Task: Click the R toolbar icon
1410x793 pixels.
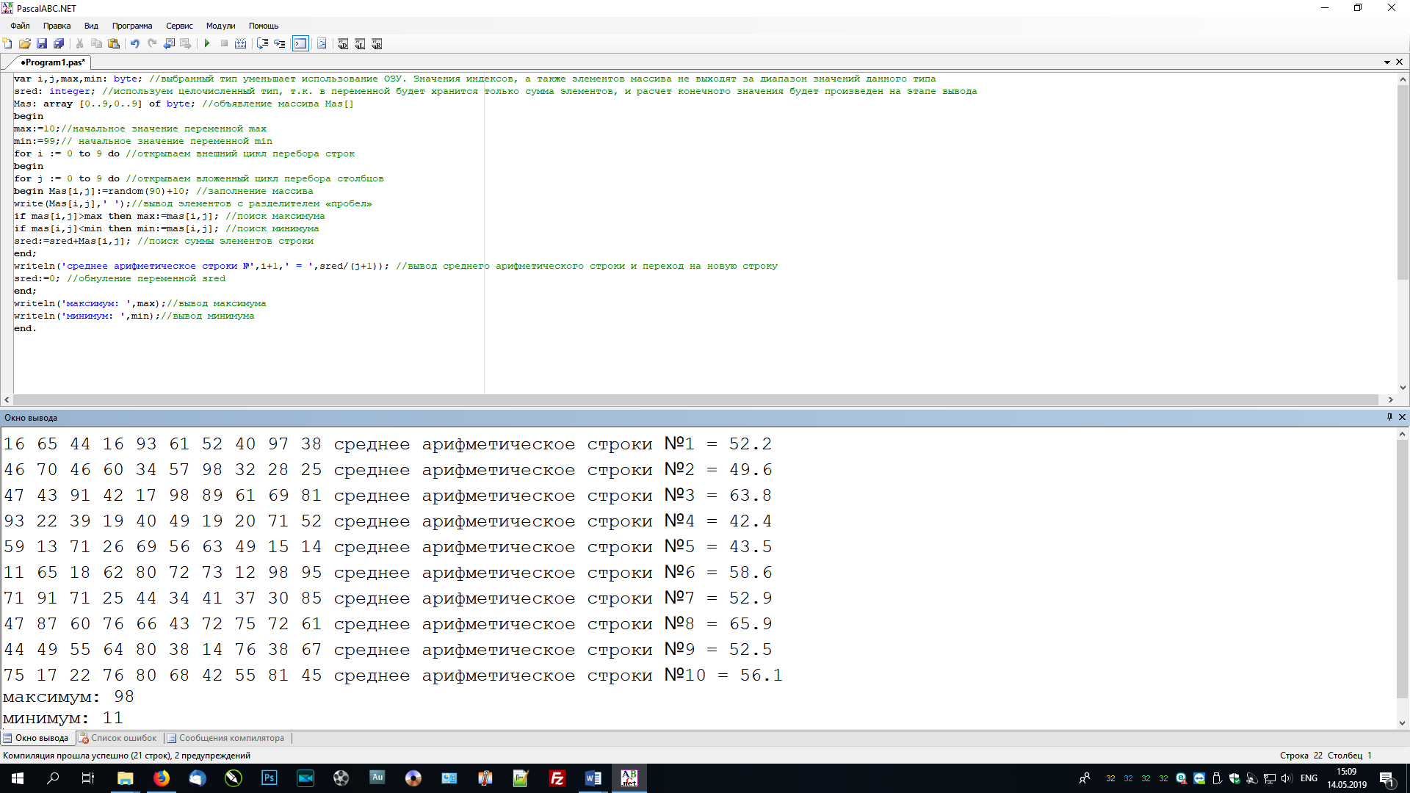Action: (377, 44)
